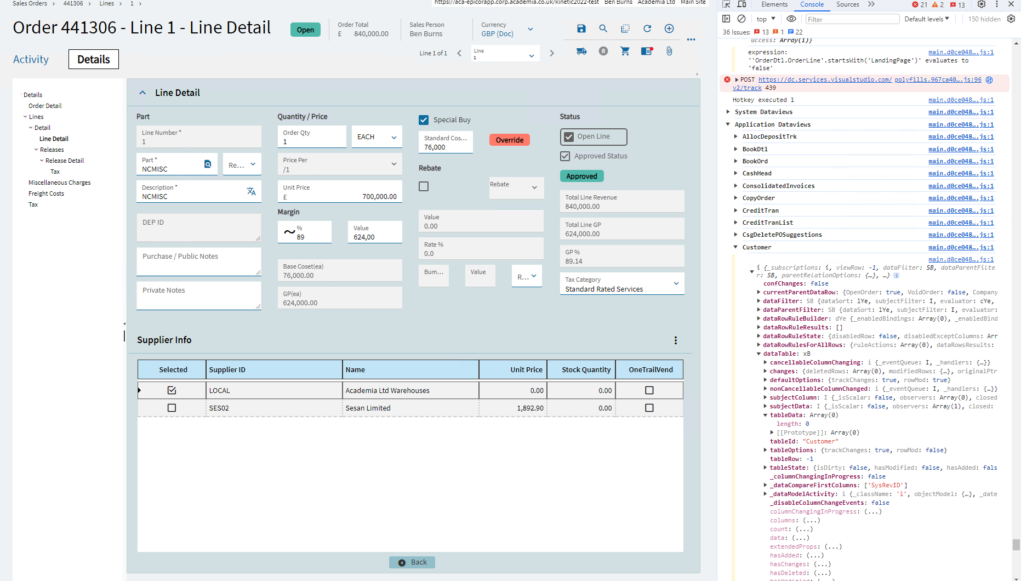Uncheck Approved Status checkbox

click(x=565, y=156)
